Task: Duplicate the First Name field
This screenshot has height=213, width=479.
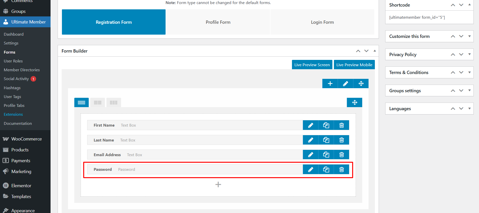Action: pyautogui.click(x=326, y=125)
